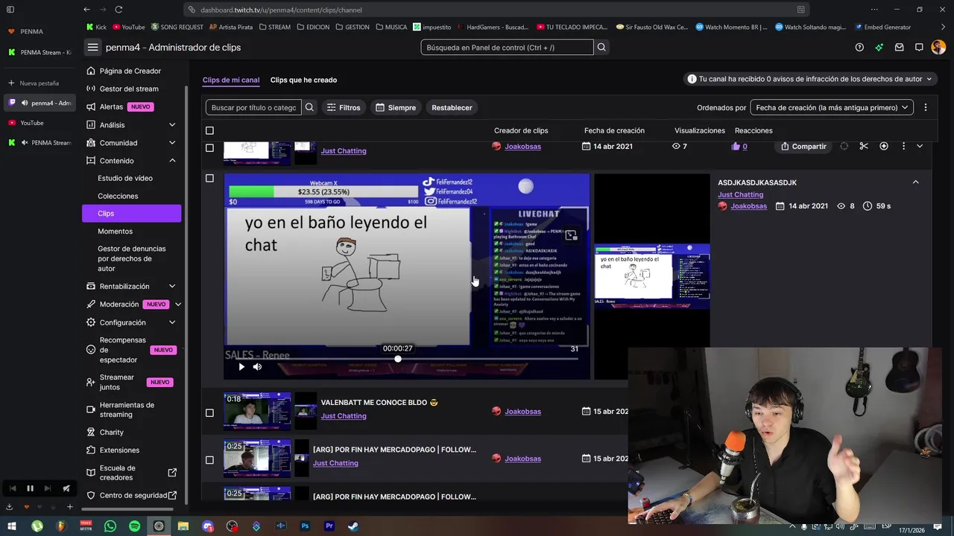This screenshot has width=954, height=536.
Task: Expand the first clip row with its chevron
Action: [x=920, y=146]
